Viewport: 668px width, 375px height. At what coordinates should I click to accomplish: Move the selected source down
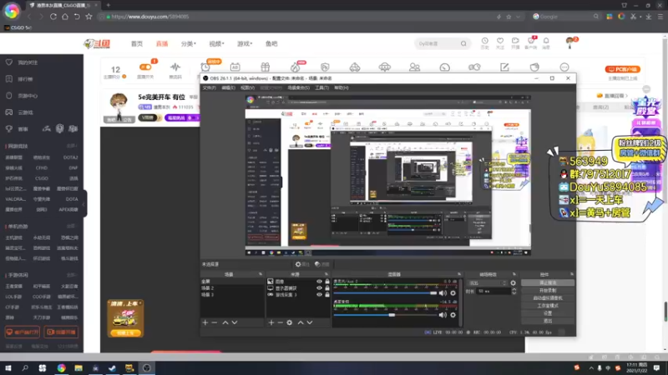click(310, 322)
